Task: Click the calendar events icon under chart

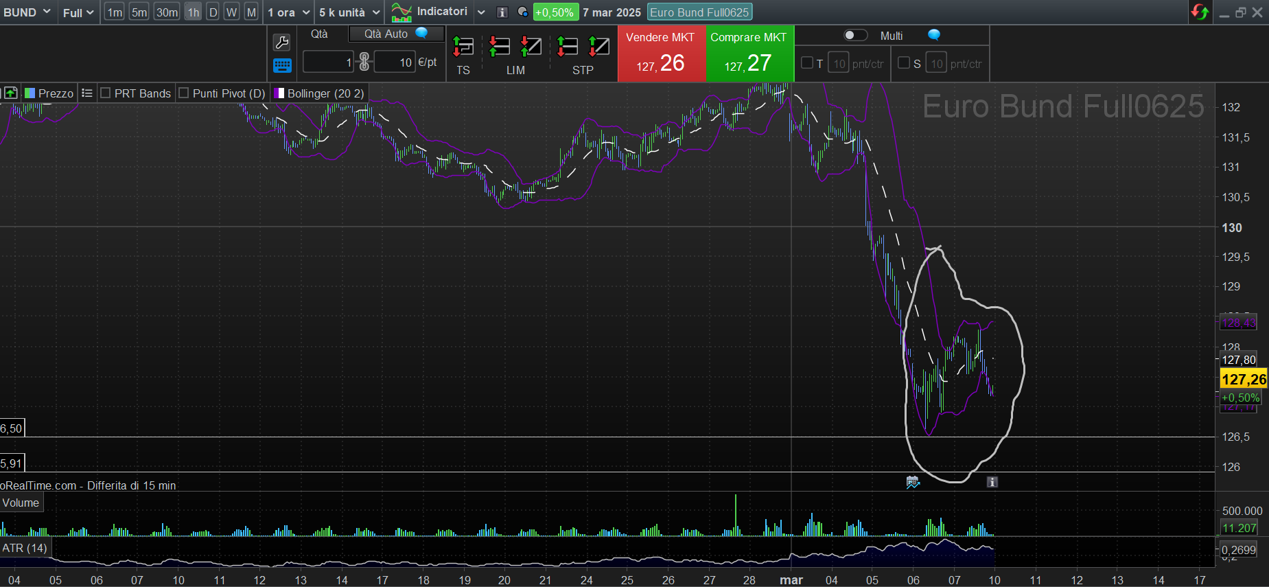Action: [913, 482]
